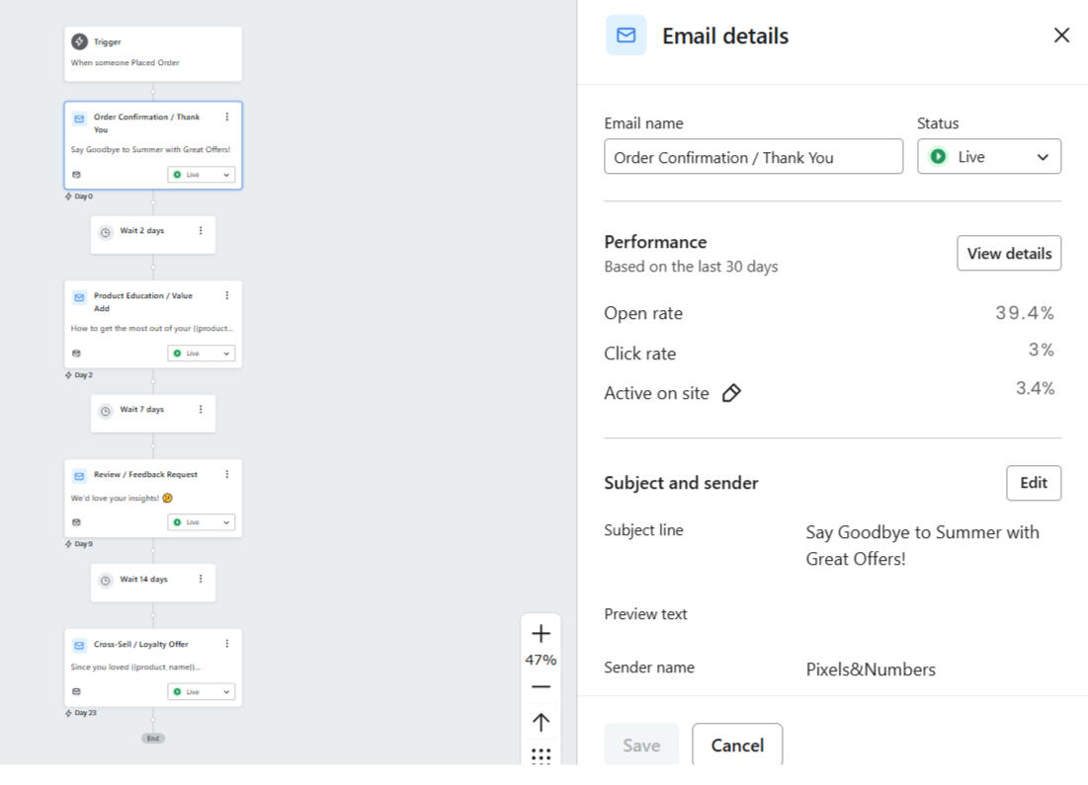Select the Wait 7 days step
The image size is (1088, 785).
click(x=143, y=410)
